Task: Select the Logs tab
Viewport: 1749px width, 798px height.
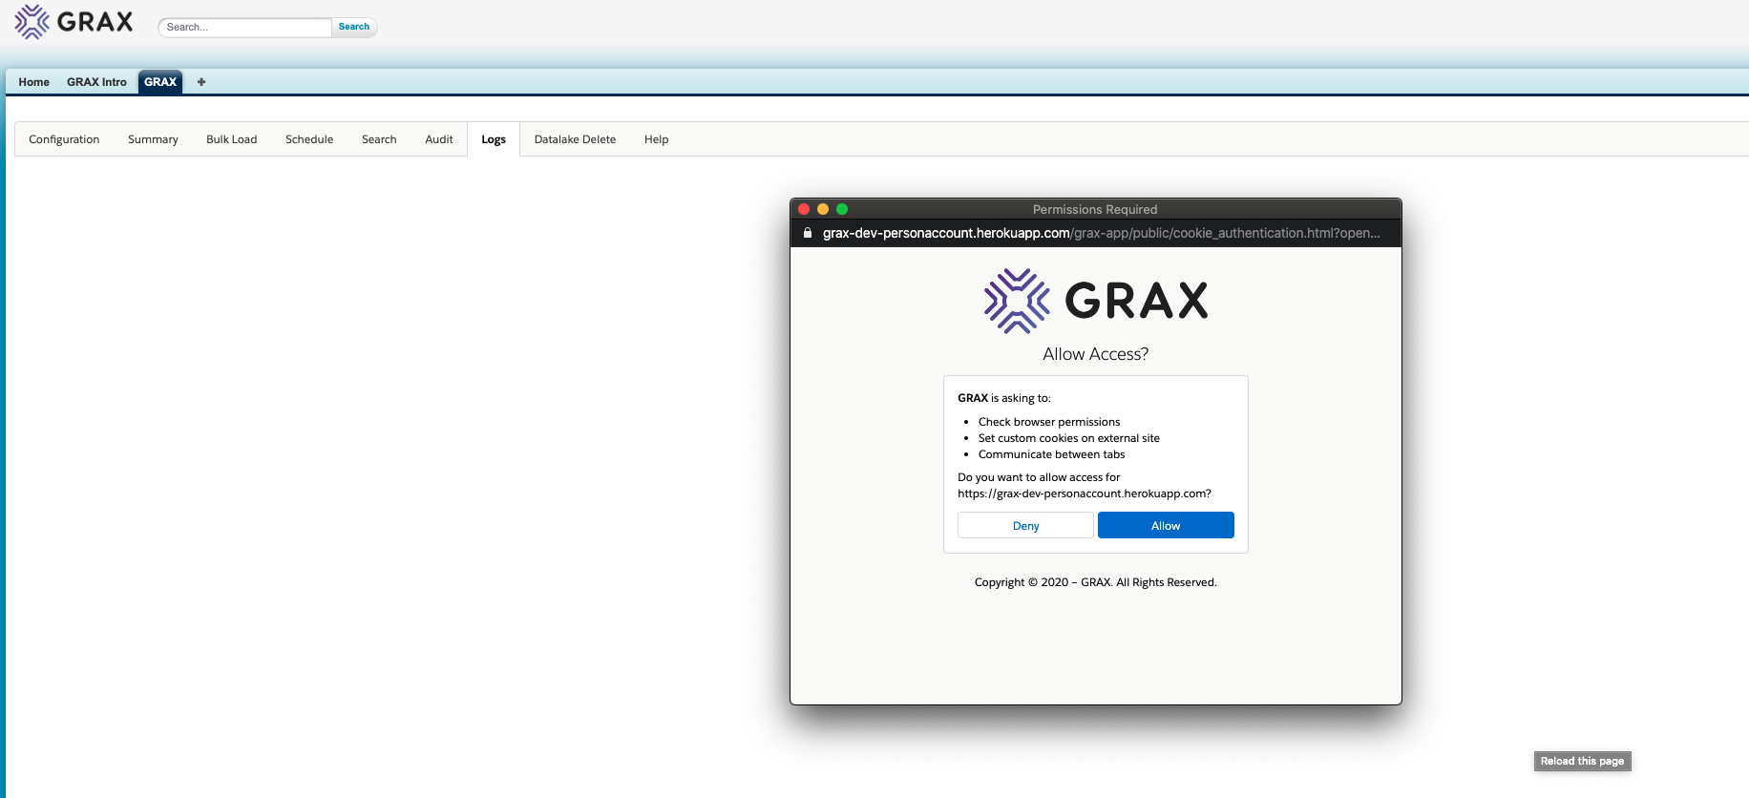Action: coord(494,139)
